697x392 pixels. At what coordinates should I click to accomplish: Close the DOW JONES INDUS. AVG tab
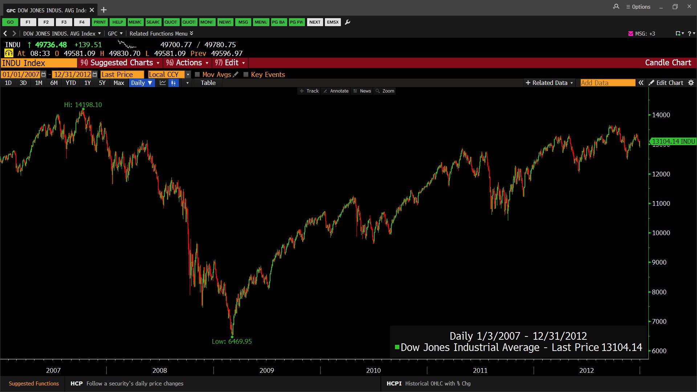coord(92,10)
